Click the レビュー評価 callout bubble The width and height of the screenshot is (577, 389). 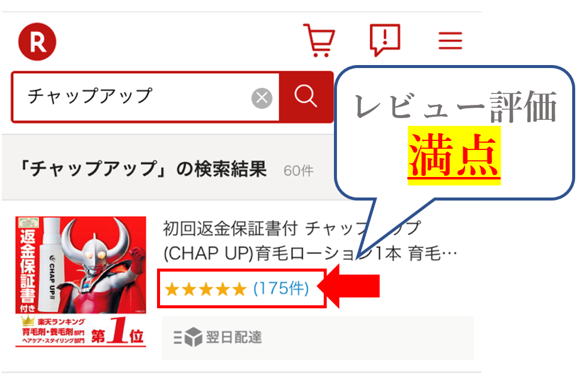click(454, 133)
